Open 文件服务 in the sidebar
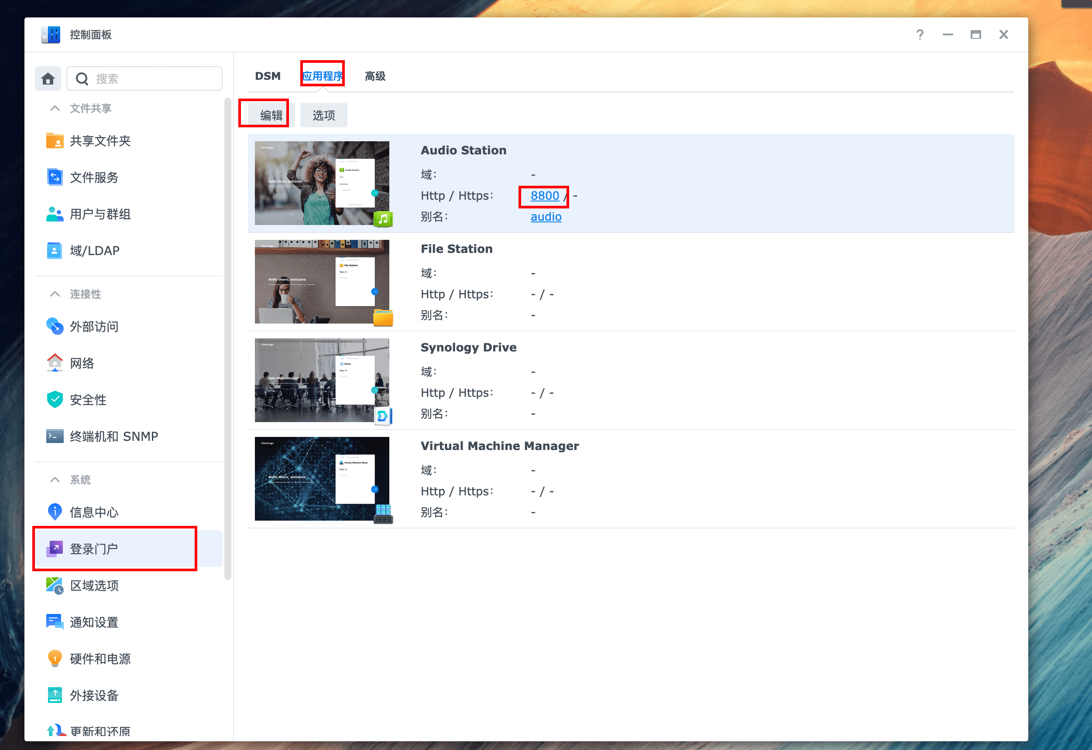The image size is (1092, 750). coord(128,177)
